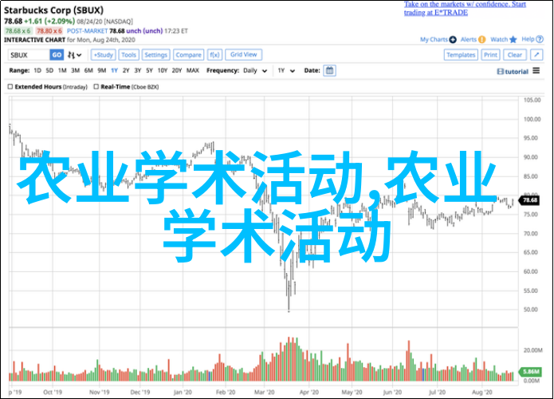
Task: Open the E*TRADE advertisement link
Action: 465,9
